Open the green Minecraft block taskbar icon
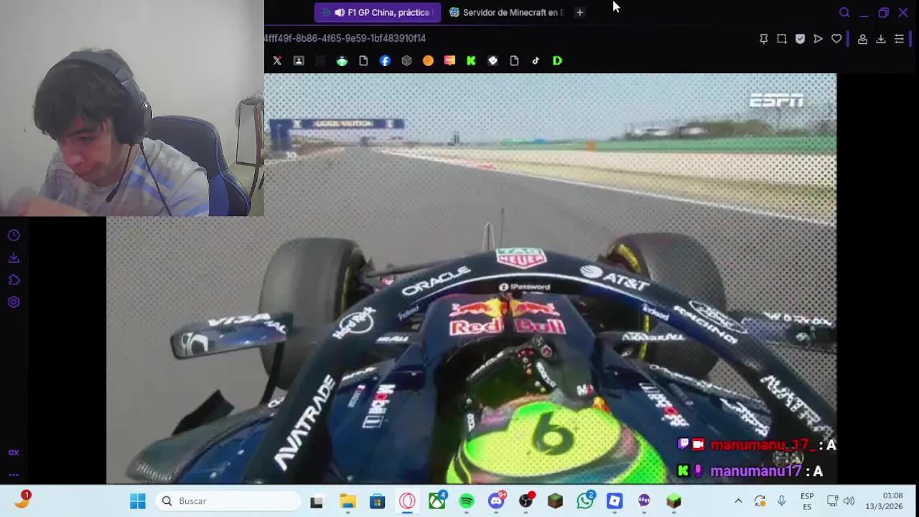The image size is (919, 517). (673, 501)
